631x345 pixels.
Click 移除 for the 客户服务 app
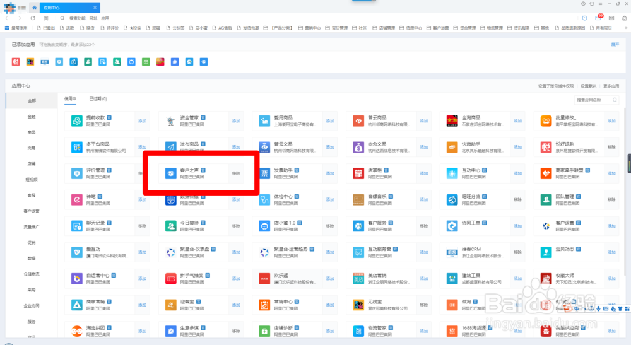click(x=424, y=226)
